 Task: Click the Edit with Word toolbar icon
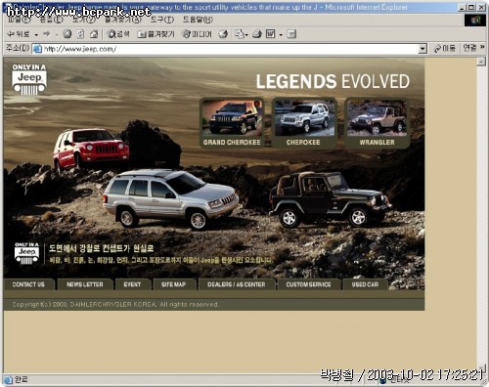(271, 34)
